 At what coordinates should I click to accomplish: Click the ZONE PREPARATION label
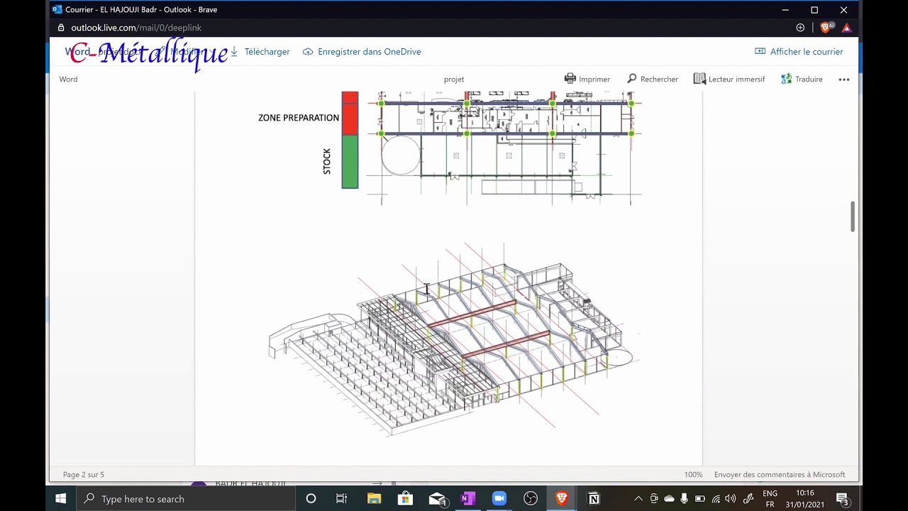[x=299, y=118]
